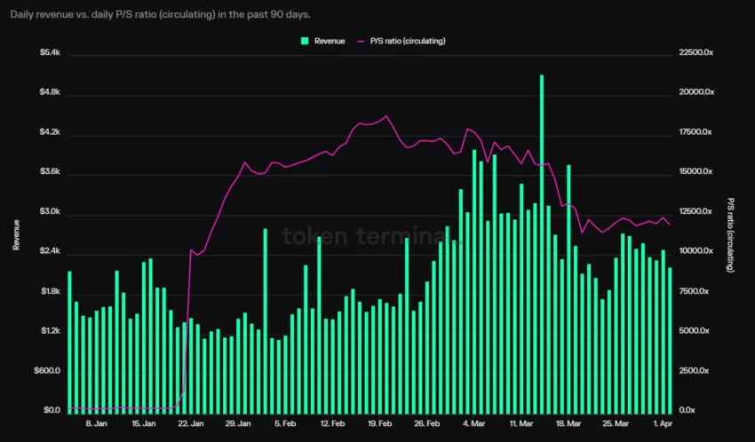The width and height of the screenshot is (755, 442).
Task: Click the 8. Jan x-axis label
Action: [x=96, y=424]
